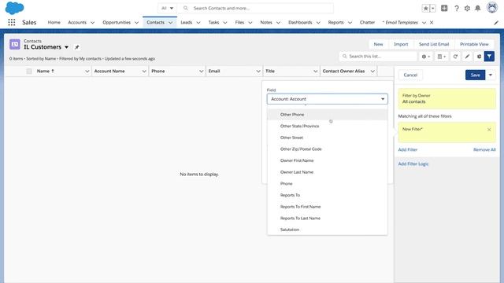Choose Other State/Province option
The image size is (504, 283).
click(x=328, y=126)
